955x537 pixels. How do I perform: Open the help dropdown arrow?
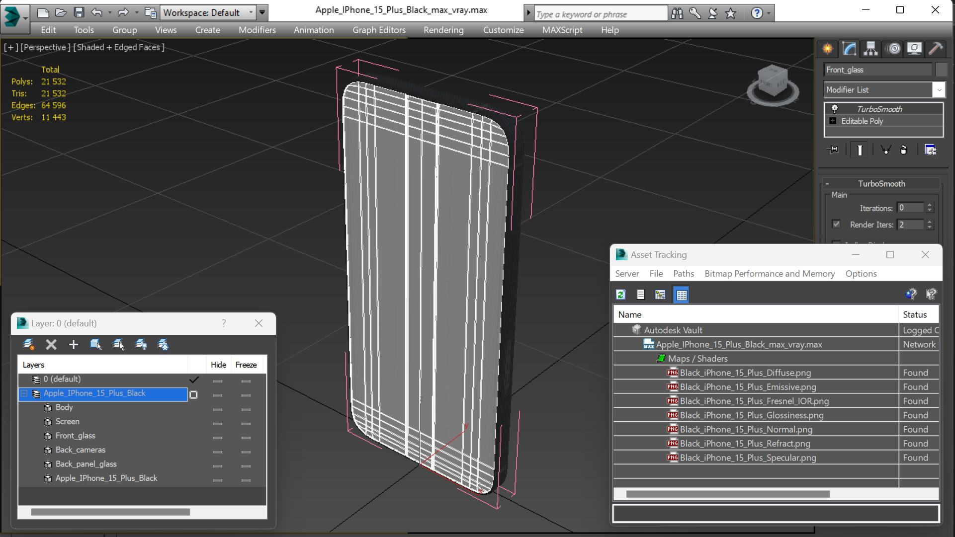[x=769, y=13]
